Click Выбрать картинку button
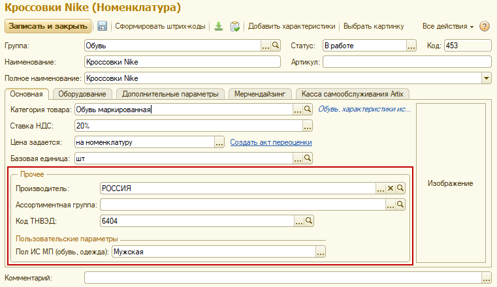Image resolution: width=497 pixels, height=287 pixels. click(x=374, y=26)
